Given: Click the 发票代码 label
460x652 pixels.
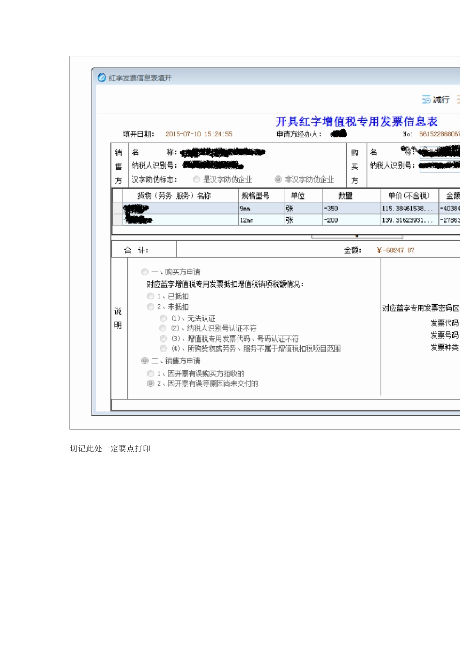Looking at the screenshot, I should 444,323.
